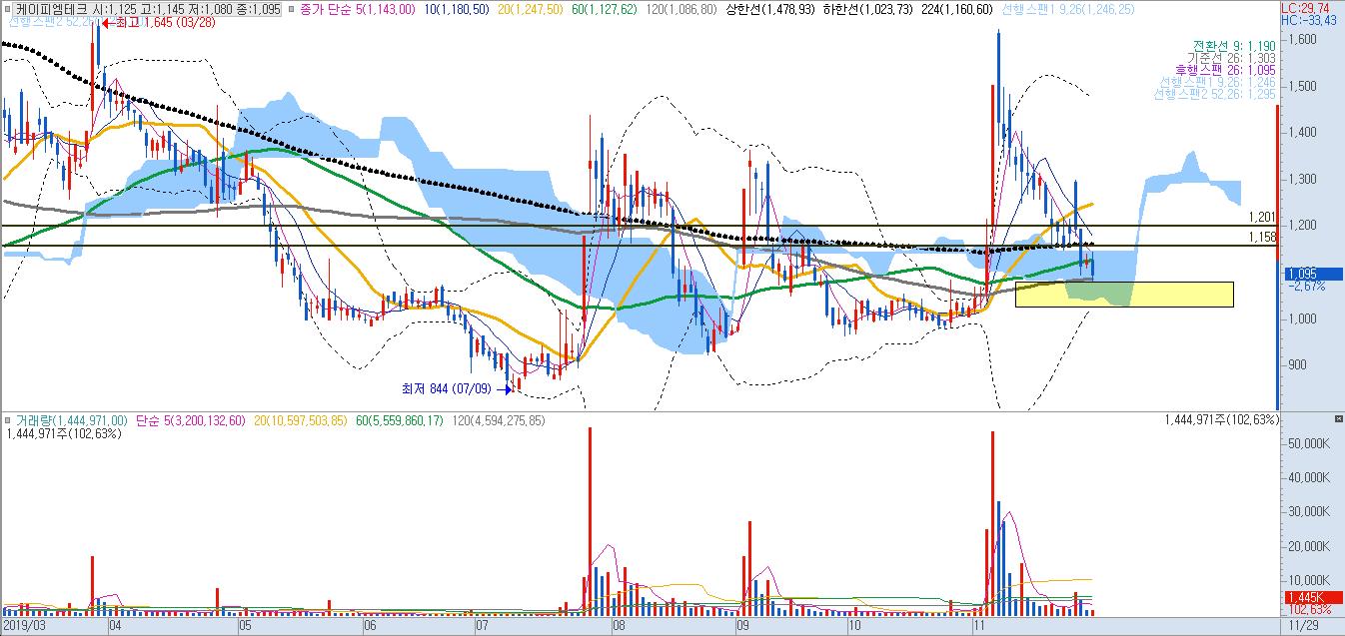Image resolution: width=1345 pixels, height=636 pixels.
Task: Click the 120(1,086,80) moving average legend
Action: pyautogui.click(x=680, y=8)
